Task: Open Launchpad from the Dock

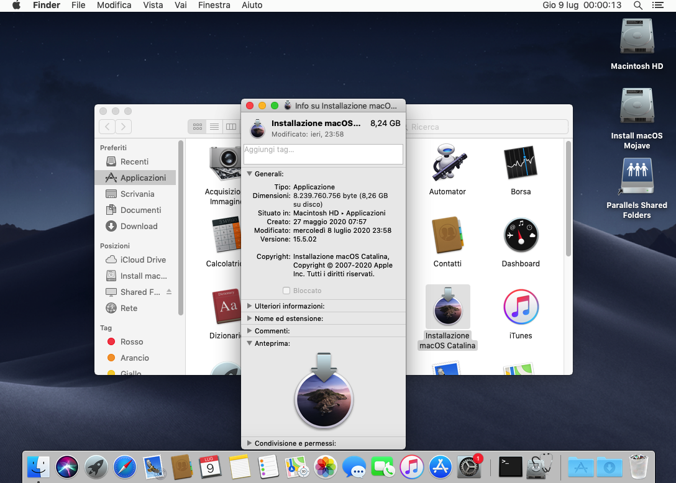Action: 96,467
